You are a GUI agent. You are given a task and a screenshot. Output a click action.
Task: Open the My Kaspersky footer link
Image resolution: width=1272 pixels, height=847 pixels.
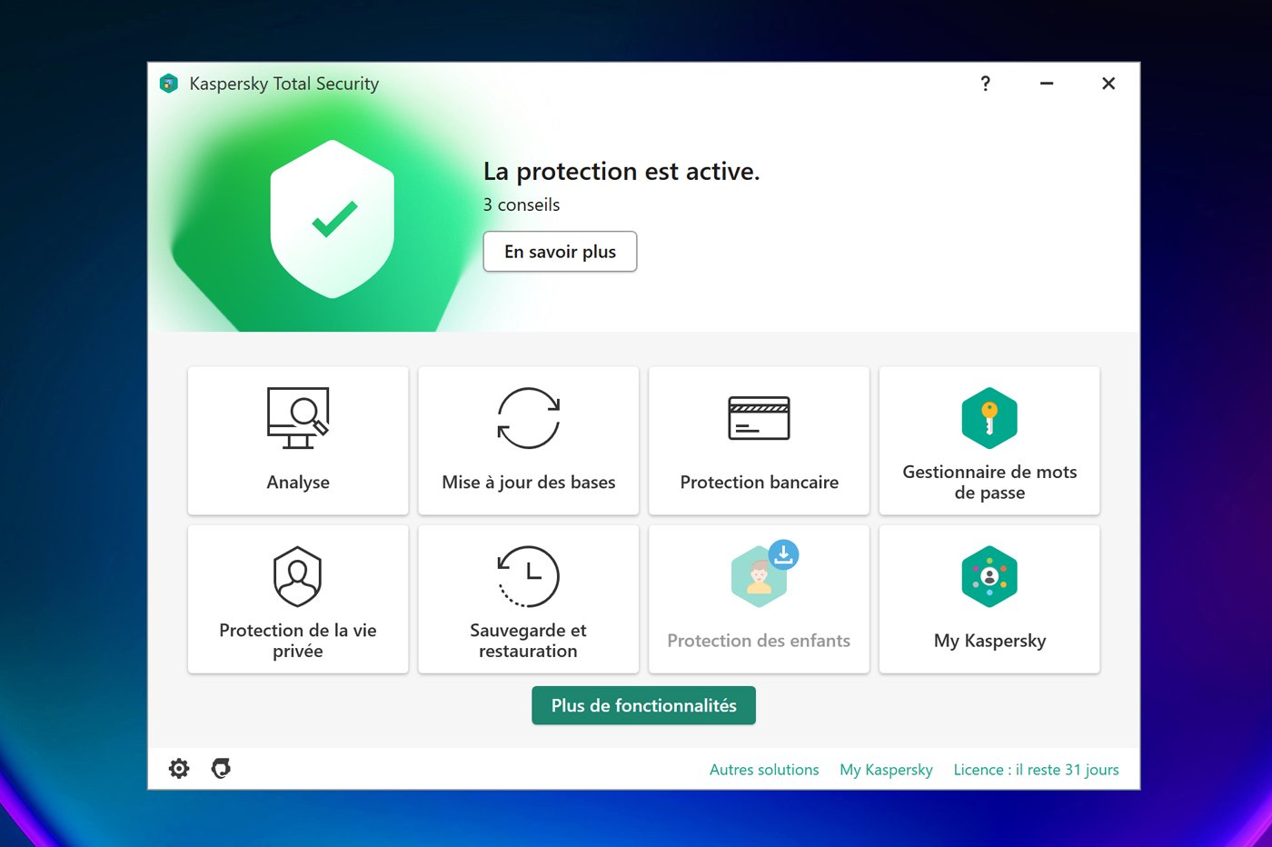click(886, 770)
